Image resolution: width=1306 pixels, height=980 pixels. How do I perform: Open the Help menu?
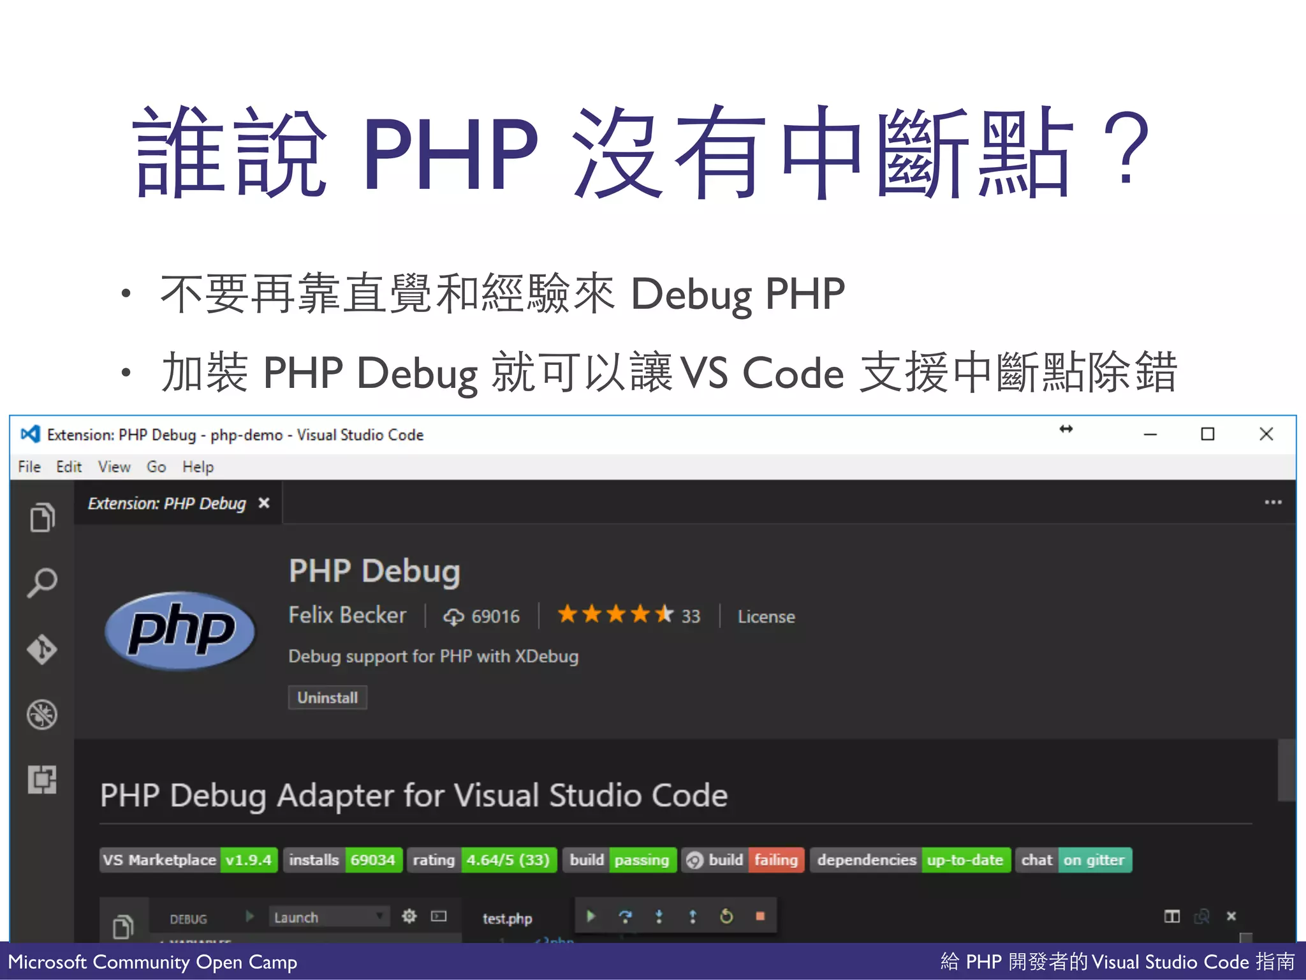(x=198, y=467)
